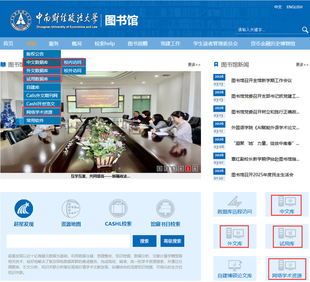Jump to carousel slide 6
Viewport: 310px width, 282px height.
click(x=195, y=169)
